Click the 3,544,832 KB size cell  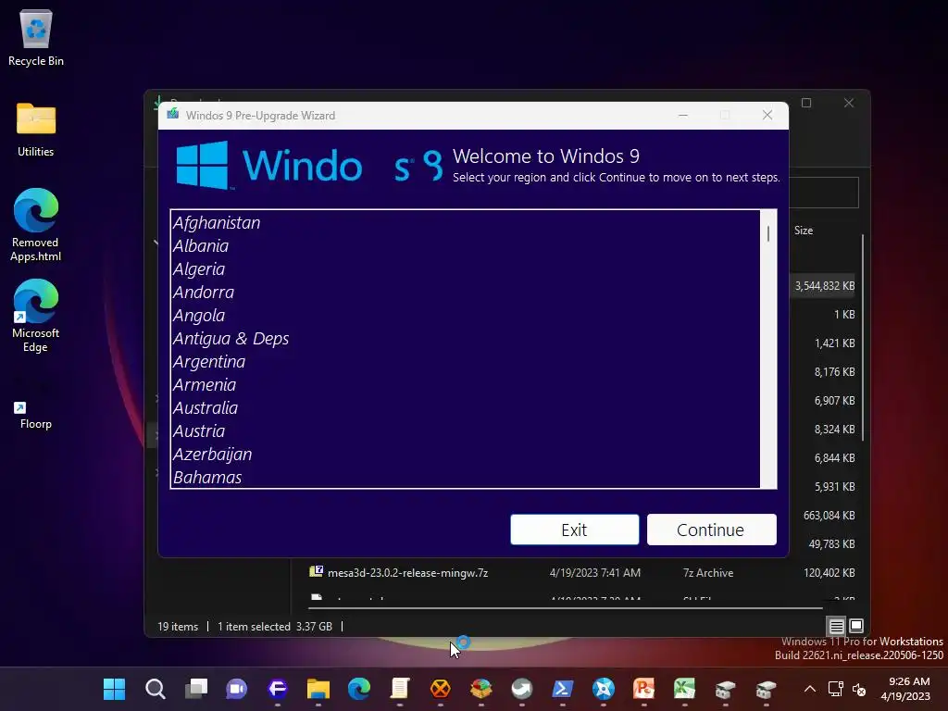point(825,286)
